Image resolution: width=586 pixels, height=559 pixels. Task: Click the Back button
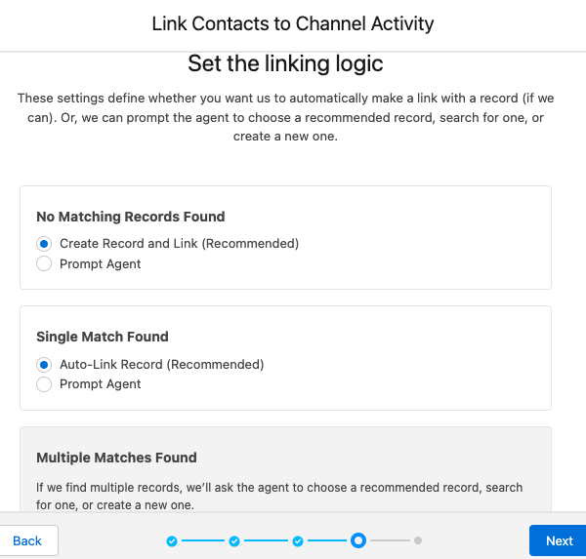pos(27,540)
